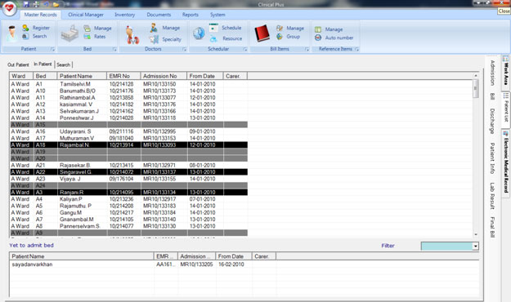The image size is (511, 302).
Task: Click the scroll down arrow of patient list
Action: click(x=476, y=234)
